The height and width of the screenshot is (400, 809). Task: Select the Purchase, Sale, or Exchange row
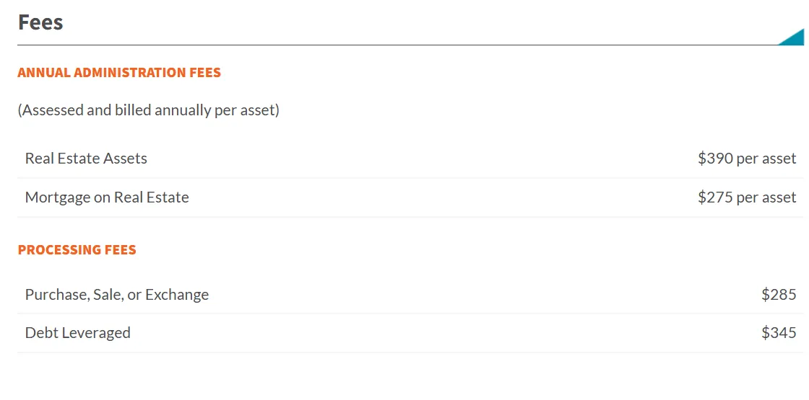410,295
